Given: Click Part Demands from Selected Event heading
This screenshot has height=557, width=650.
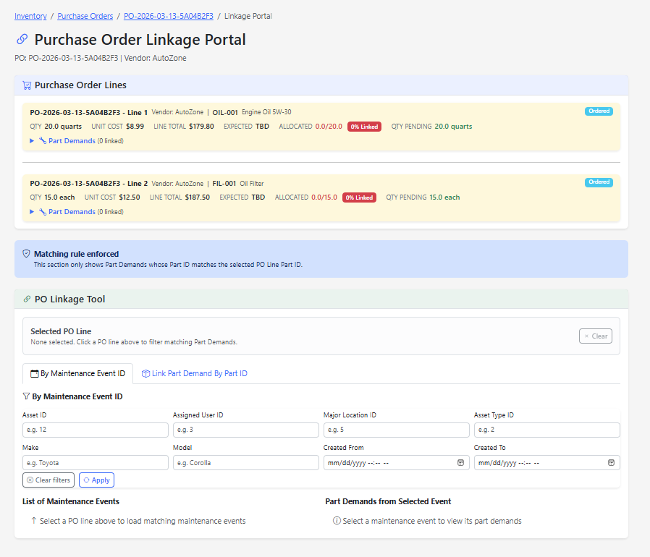Looking at the screenshot, I should 388,501.
